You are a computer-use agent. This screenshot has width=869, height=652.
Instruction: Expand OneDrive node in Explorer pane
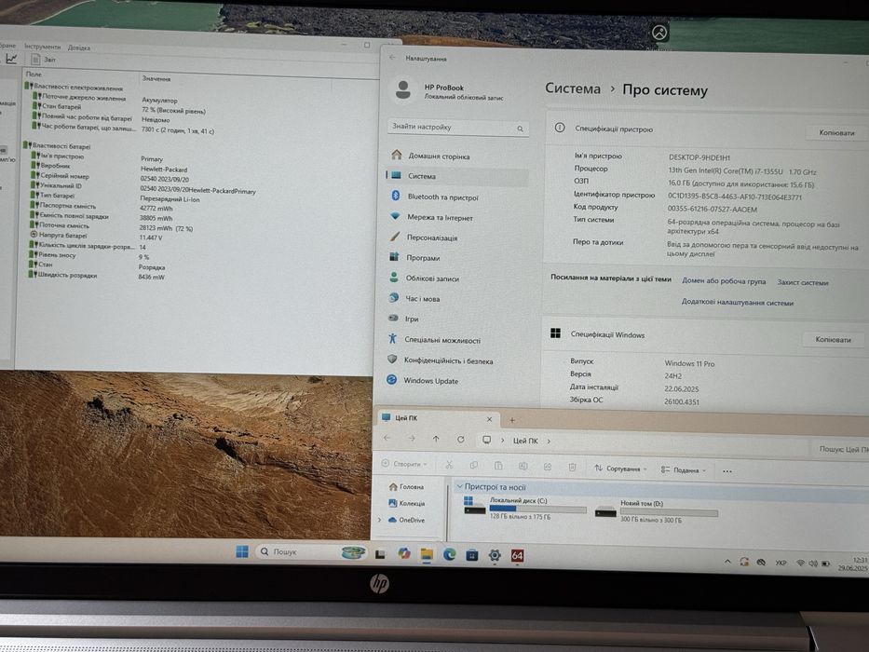pos(379,520)
